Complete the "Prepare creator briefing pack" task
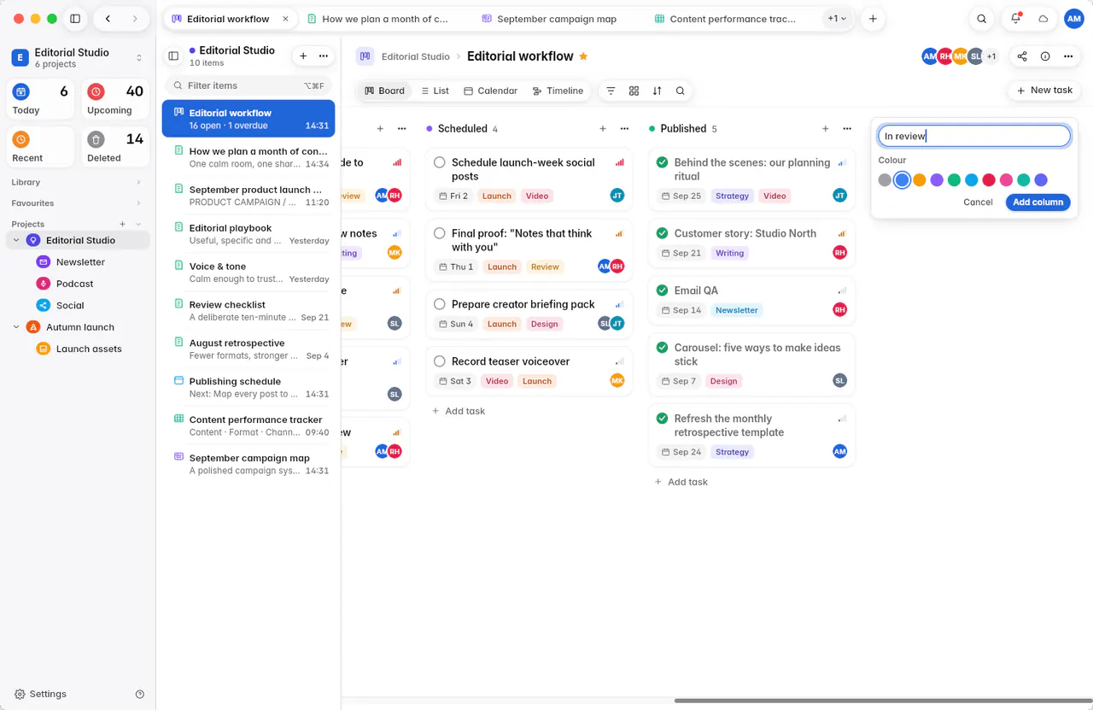 pyautogui.click(x=440, y=304)
